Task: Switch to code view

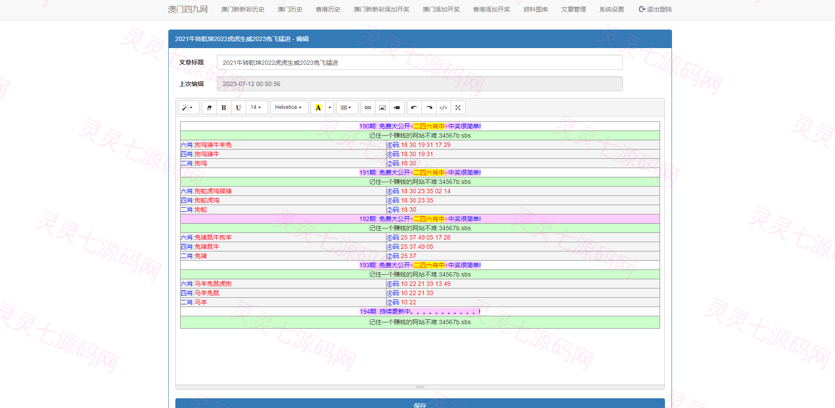Action: [444, 108]
